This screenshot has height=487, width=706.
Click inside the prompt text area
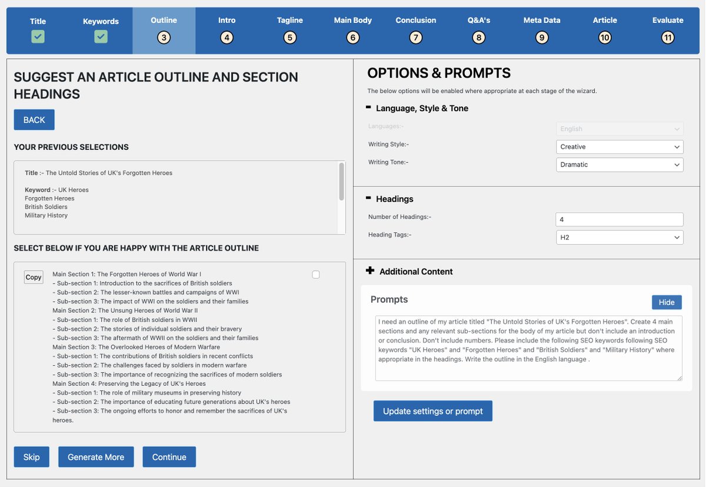[529, 348]
